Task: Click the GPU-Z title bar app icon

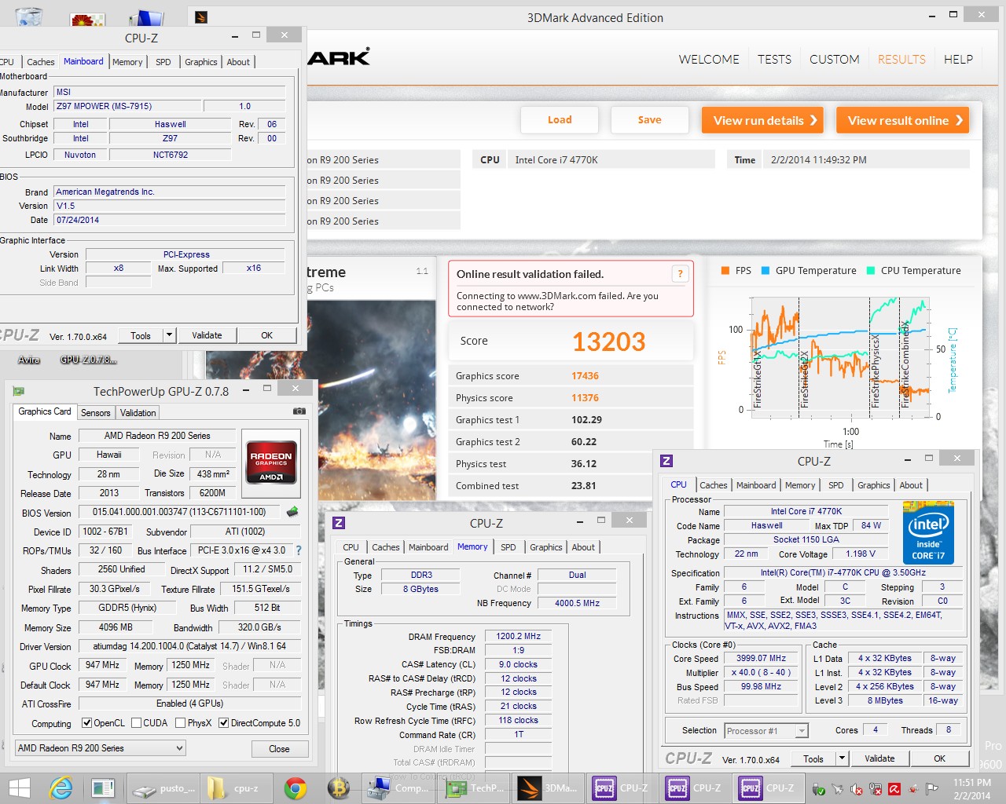Action: [19, 390]
